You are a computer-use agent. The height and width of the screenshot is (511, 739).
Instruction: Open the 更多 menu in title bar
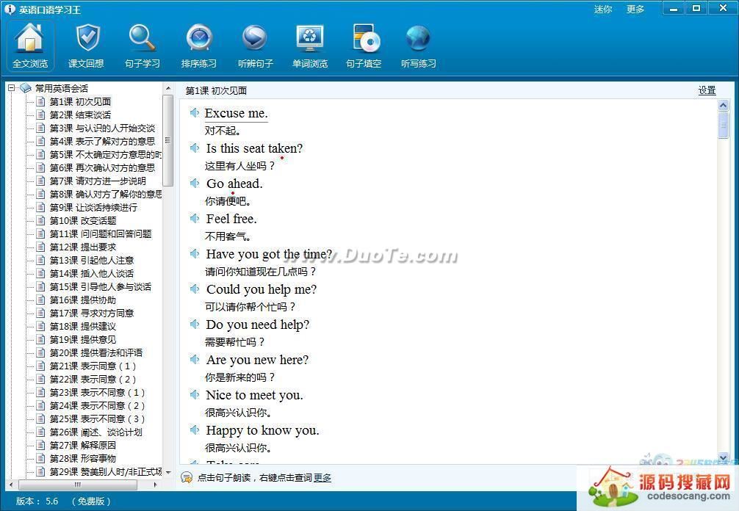[635, 10]
